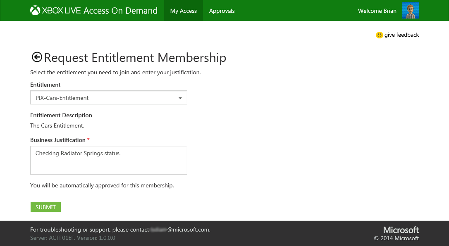Screen dimensions: 449x246
Task: Open the My Access tab
Action: [184, 11]
